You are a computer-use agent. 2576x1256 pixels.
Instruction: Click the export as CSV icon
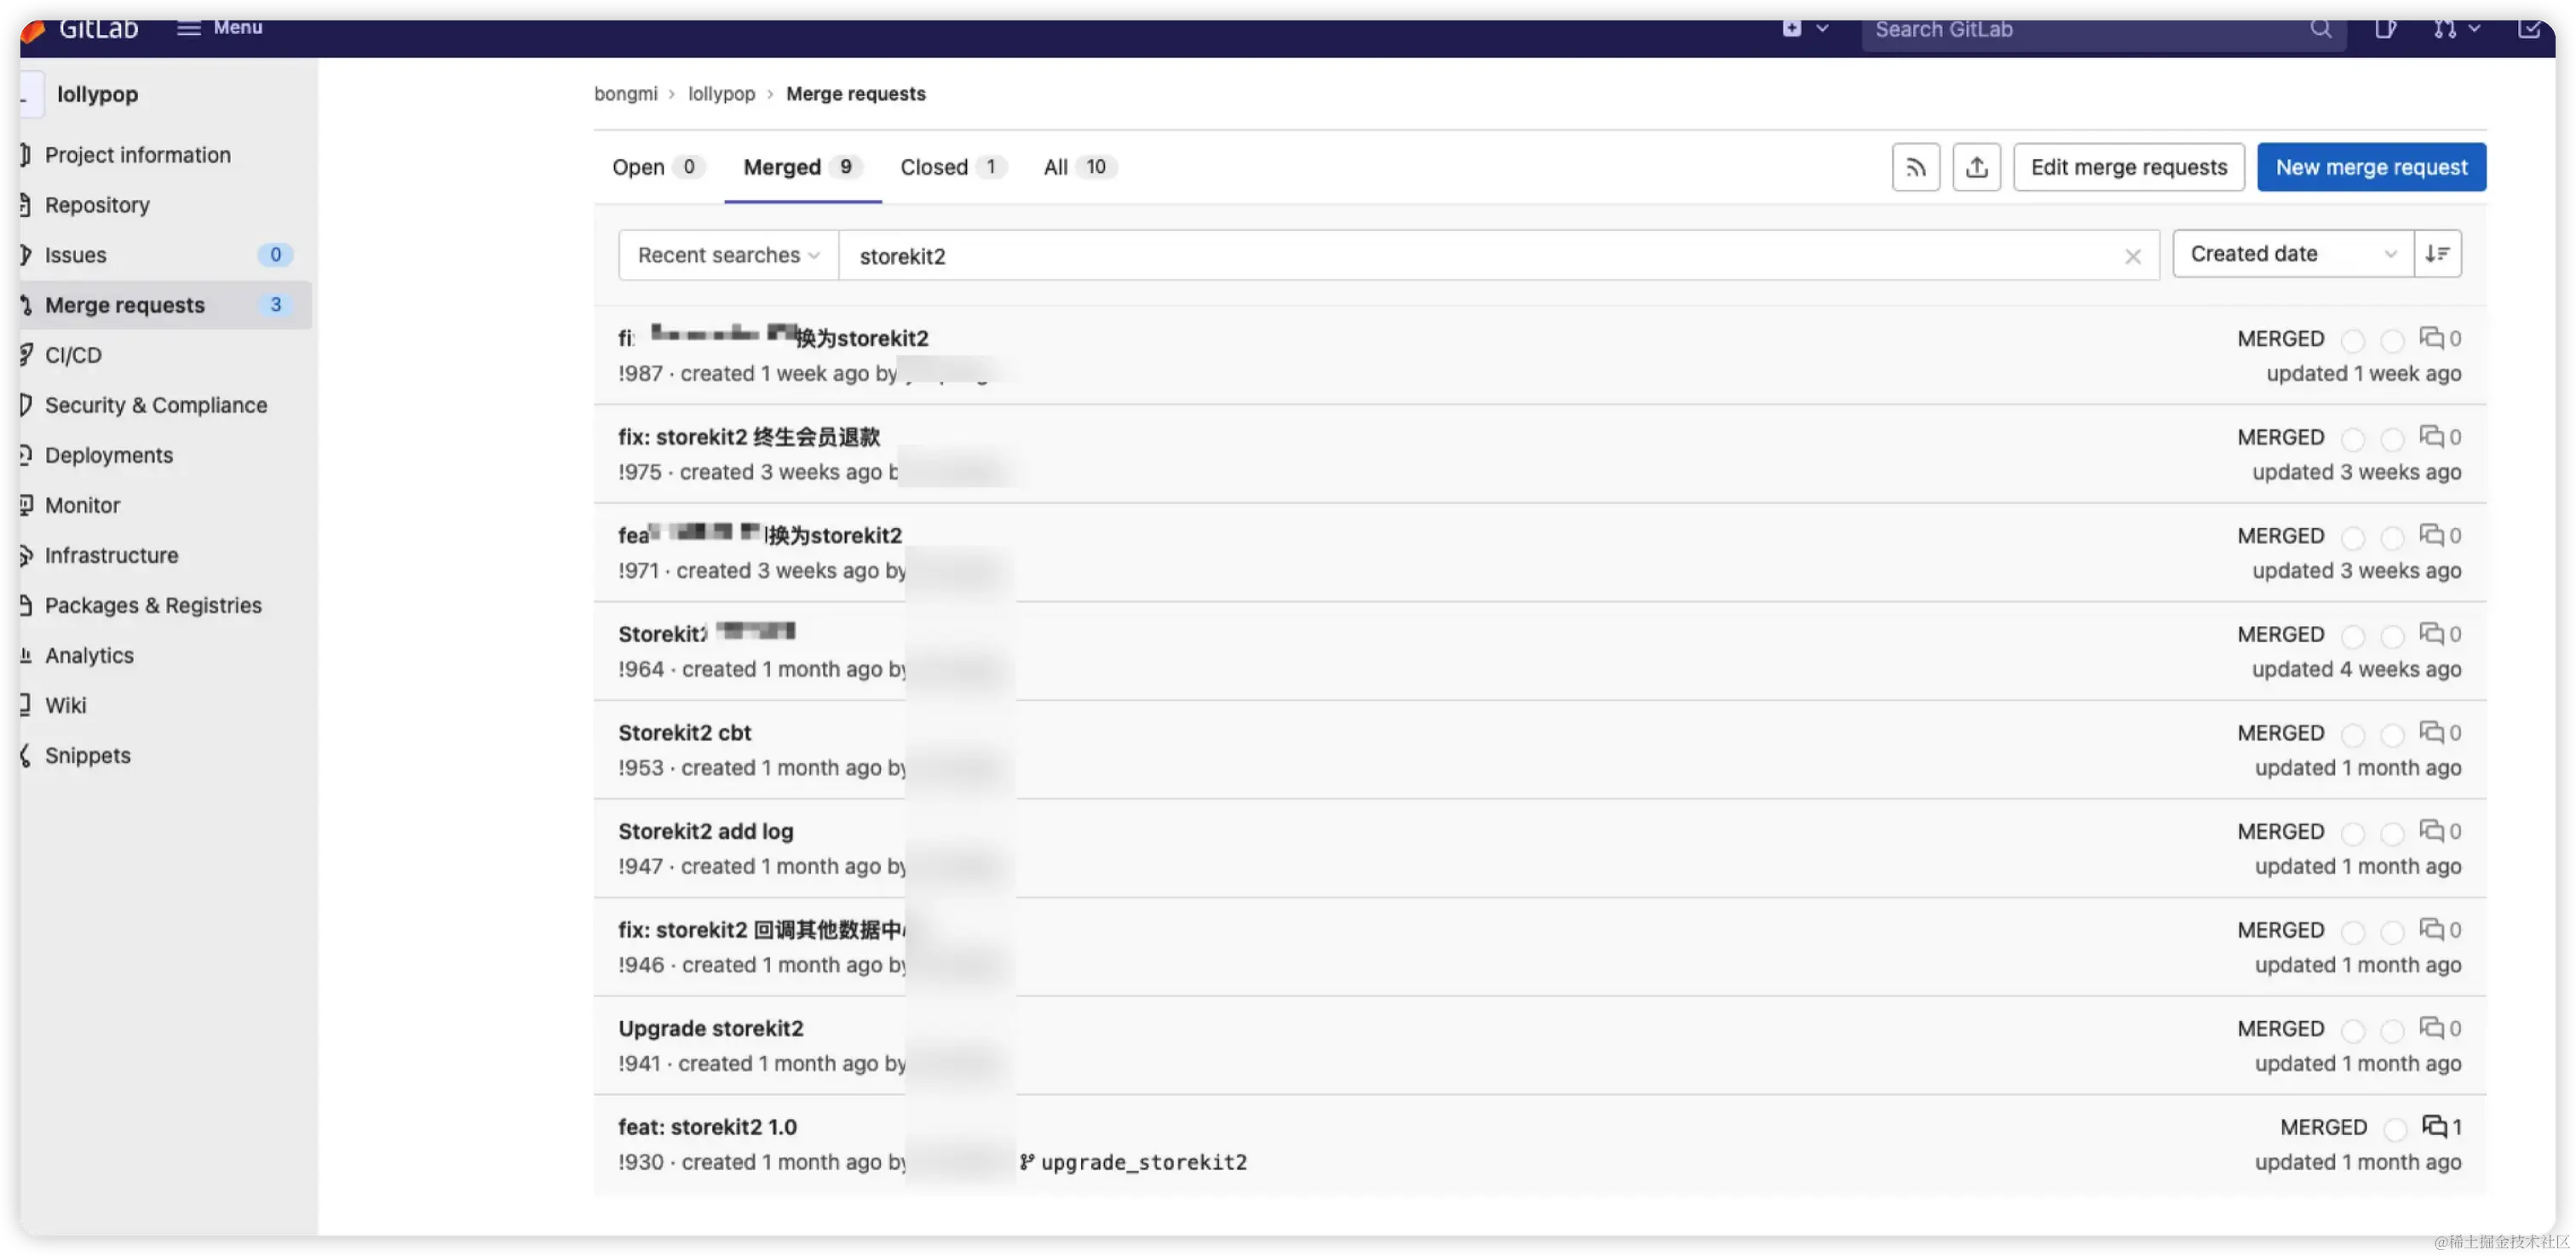click(1976, 167)
